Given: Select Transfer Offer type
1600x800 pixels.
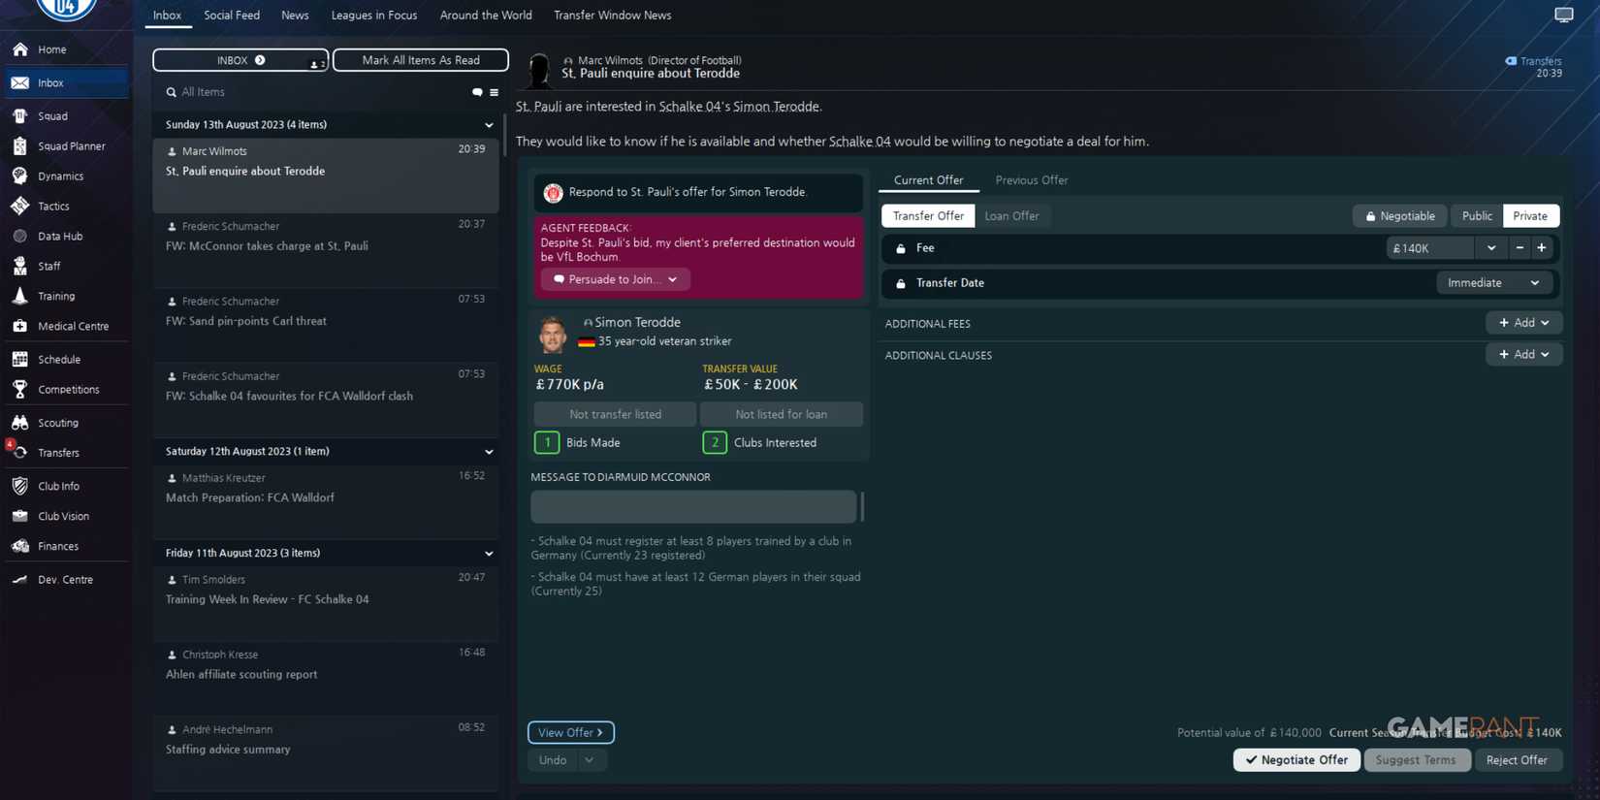Looking at the screenshot, I should [x=928, y=216].
